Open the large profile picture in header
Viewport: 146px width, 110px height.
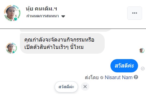pos(12,13)
